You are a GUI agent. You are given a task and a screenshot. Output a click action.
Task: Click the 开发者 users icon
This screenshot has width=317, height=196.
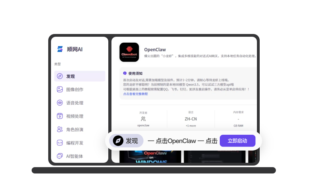pyautogui.click(x=143, y=119)
